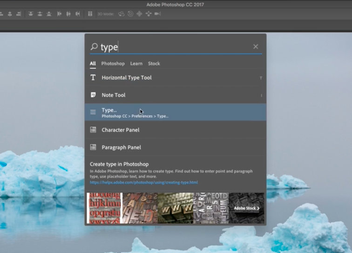Click the 'T' shortcut hint on Horizontal Type row

point(261,78)
